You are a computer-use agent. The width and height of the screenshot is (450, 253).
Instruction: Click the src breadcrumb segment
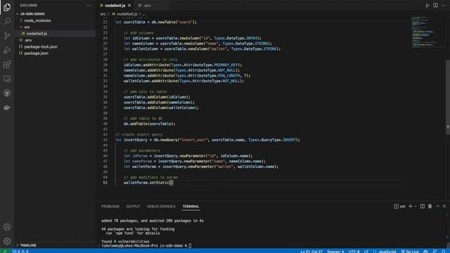point(103,14)
